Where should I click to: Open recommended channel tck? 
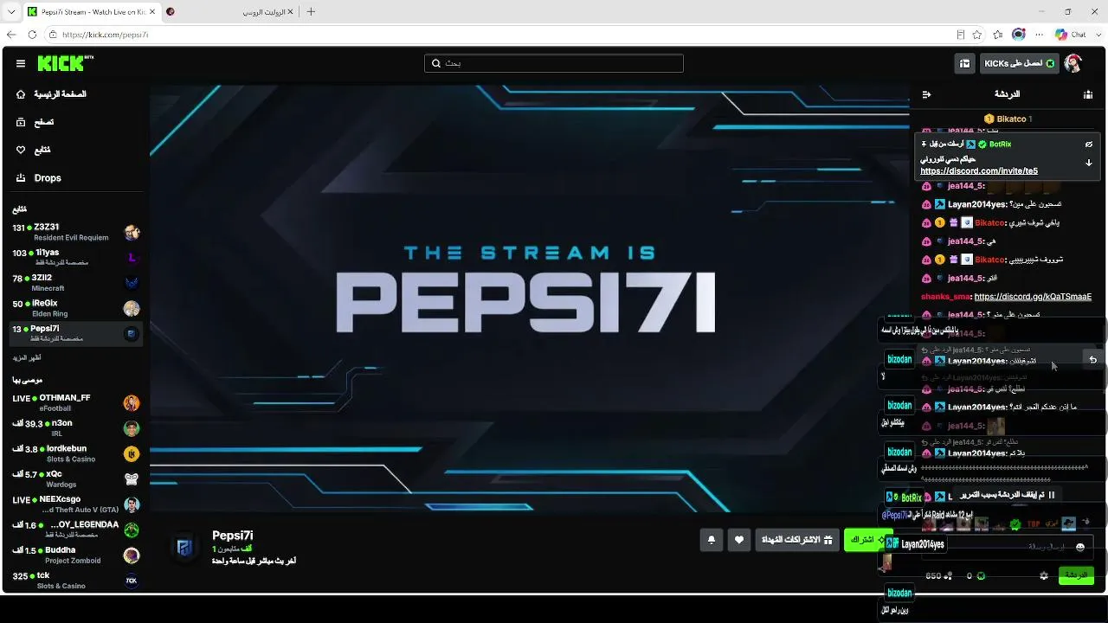click(x=75, y=579)
